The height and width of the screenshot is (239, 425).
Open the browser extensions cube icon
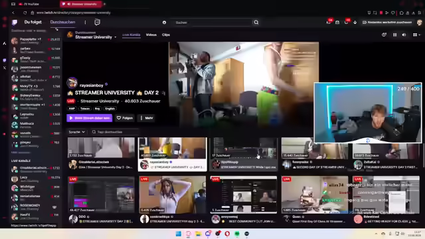coord(401,13)
